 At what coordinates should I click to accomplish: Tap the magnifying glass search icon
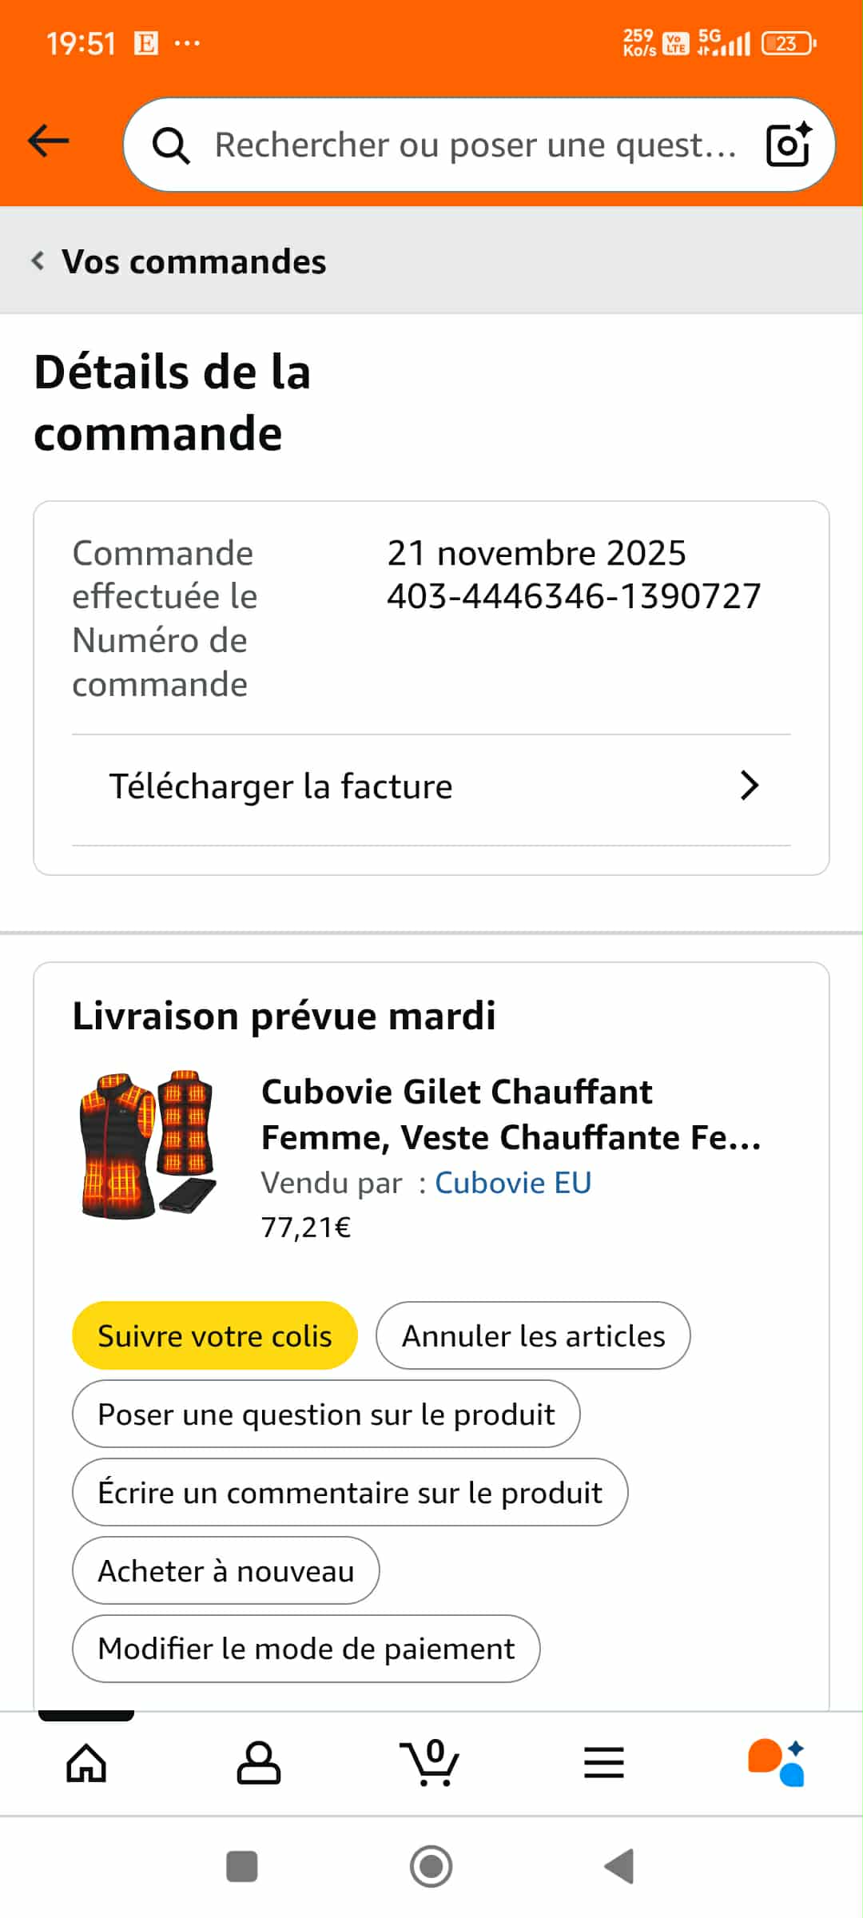click(x=171, y=145)
